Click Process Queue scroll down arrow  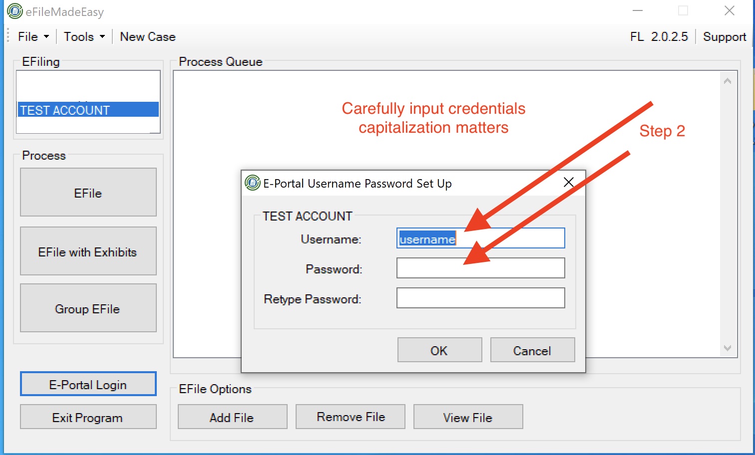point(728,348)
